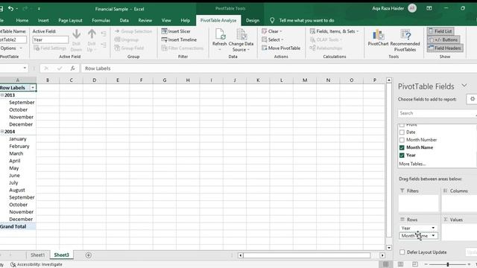Click More Tables link
Image resolution: width=477 pixels, height=268 pixels.
[x=412, y=164]
